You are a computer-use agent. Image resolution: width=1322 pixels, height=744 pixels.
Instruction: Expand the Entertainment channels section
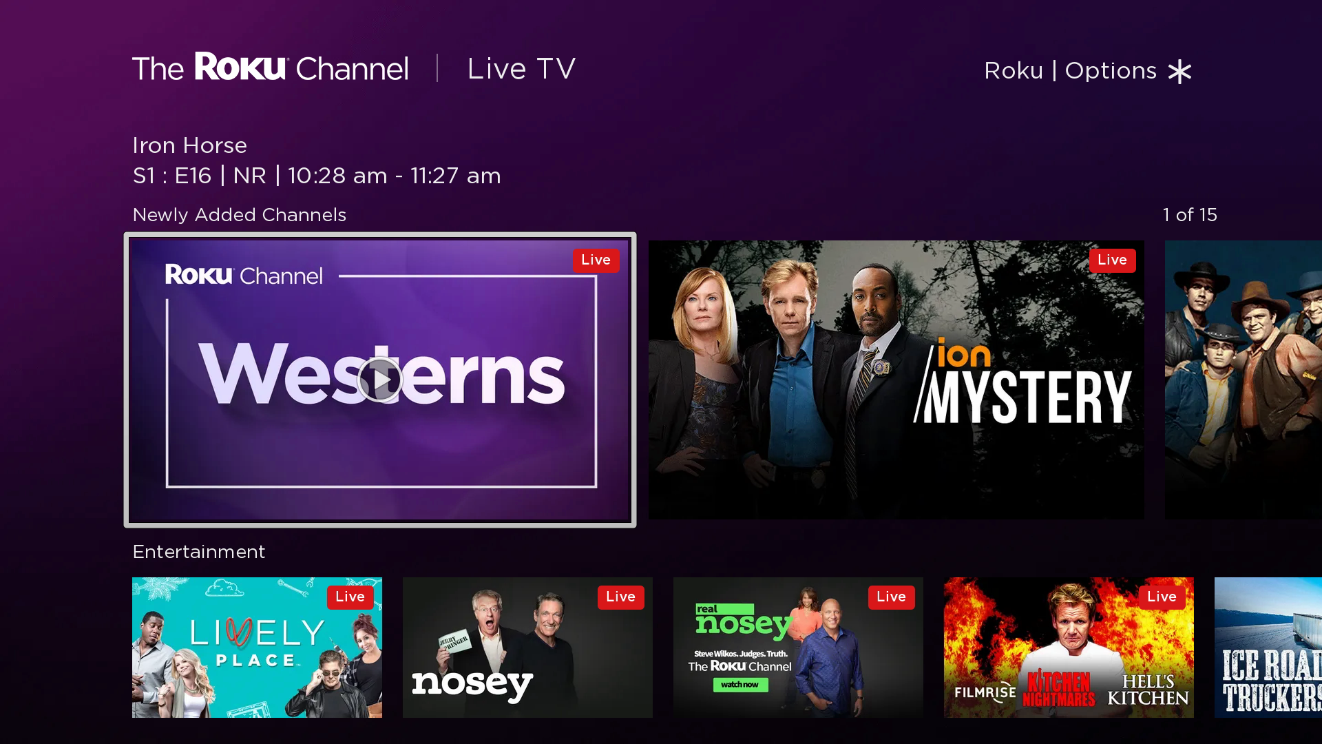click(x=198, y=551)
